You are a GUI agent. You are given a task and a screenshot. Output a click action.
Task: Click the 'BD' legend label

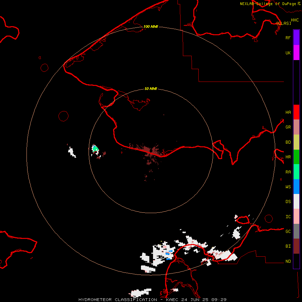[x=288, y=142]
